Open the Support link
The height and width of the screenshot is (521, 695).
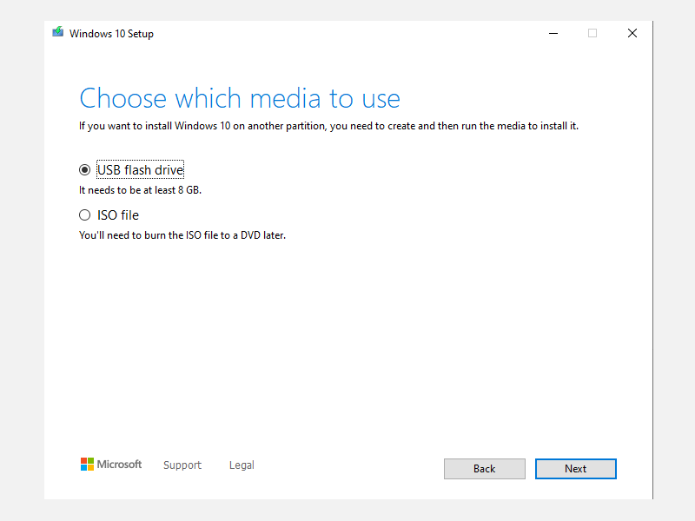pos(182,465)
